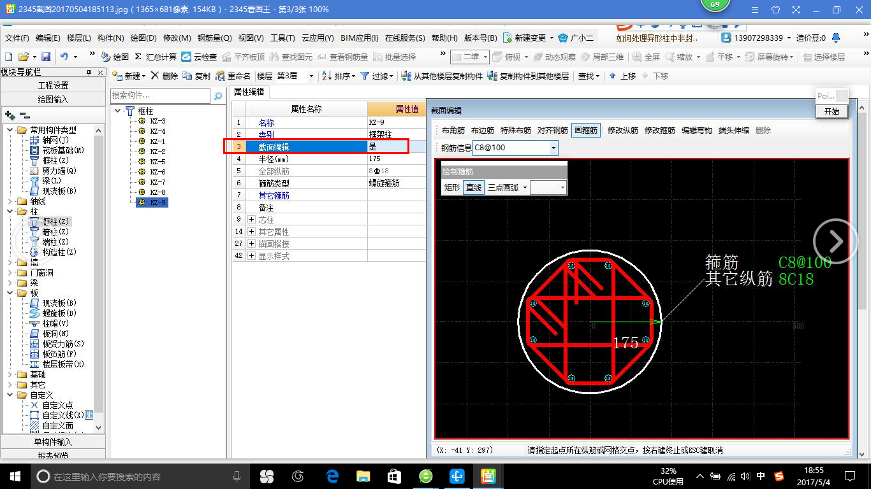Viewport: 871px width, 489px height.
Task: Toggle the 画箍筋 draw stirrup button
Action: click(586, 131)
